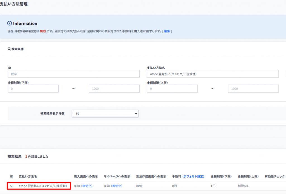Click the magnifier icon beside 検索条件
This screenshot has height=194, width=286.
pyautogui.click(x=9, y=49)
